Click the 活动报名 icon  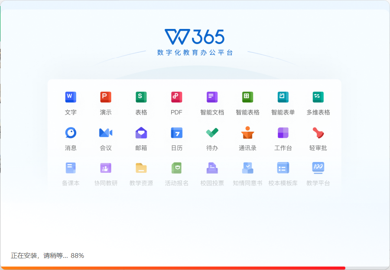(x=177, y=168)
